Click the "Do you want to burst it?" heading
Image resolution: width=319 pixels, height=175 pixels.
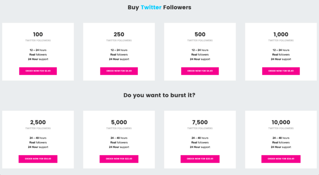(159, 95)
